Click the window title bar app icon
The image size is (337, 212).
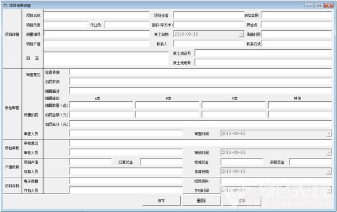[6, 6]
